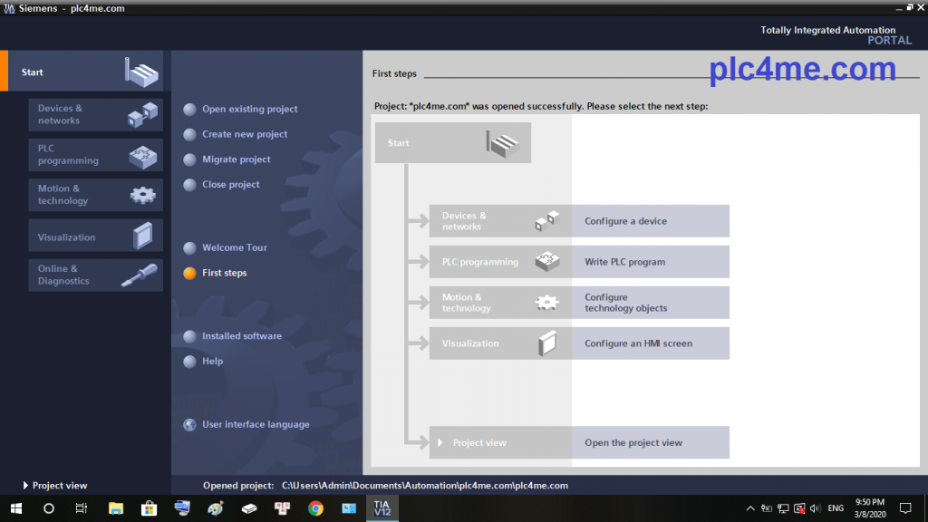The image size is (928, 522).
Task: Select the First steps radio bullet
Action: (189, 273)
